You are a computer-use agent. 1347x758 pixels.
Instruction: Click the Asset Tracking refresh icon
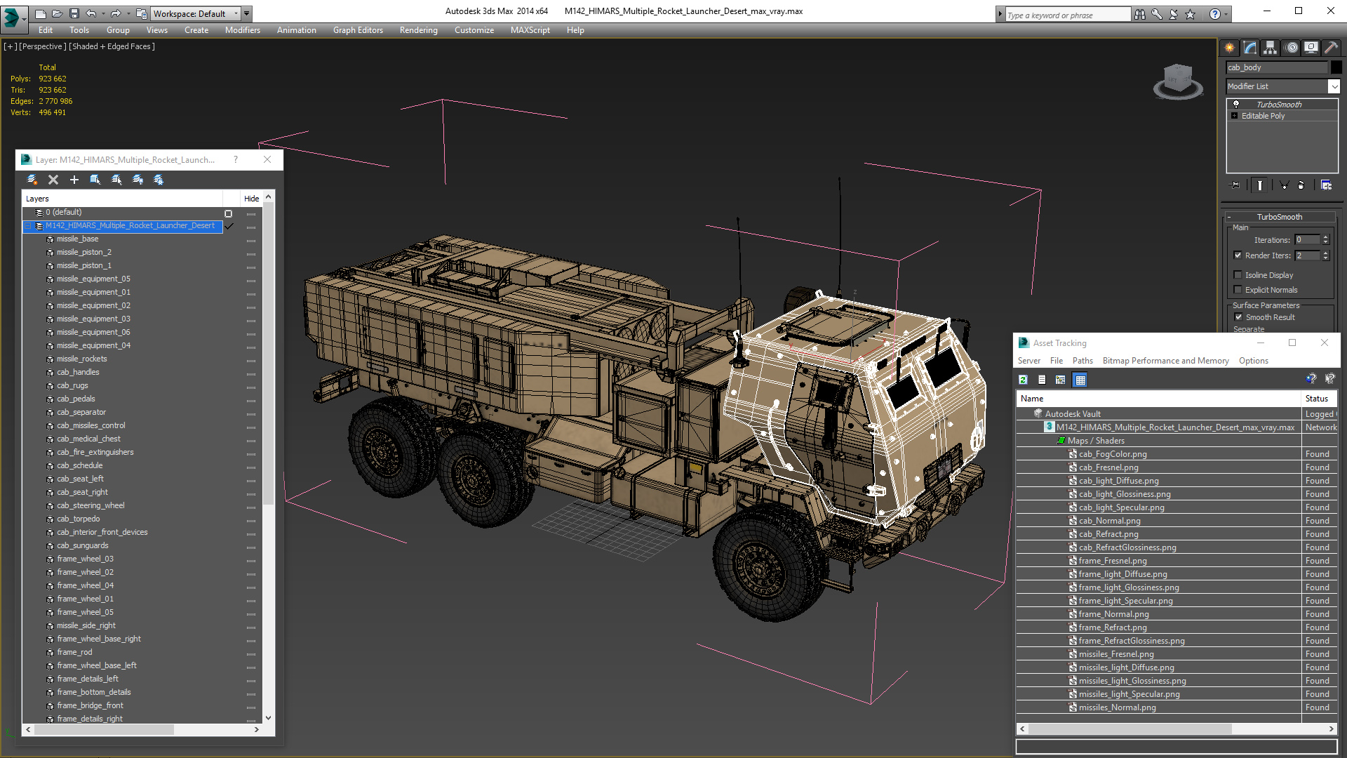1024,380
